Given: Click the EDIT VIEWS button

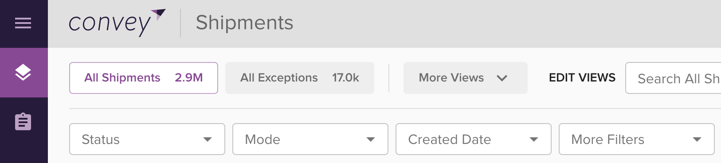Looking at the screenshot, I should point(582,78).
